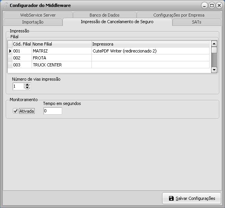Select the Importação tab
The width and height of the screenshot is (225, 208).
33,22
